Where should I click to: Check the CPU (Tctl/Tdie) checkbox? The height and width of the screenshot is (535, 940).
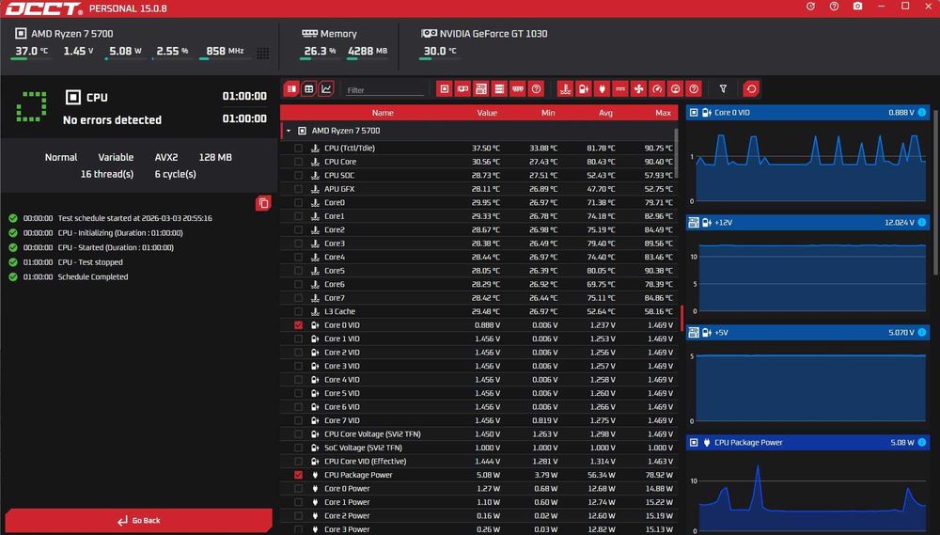click(x=299, y=149)
